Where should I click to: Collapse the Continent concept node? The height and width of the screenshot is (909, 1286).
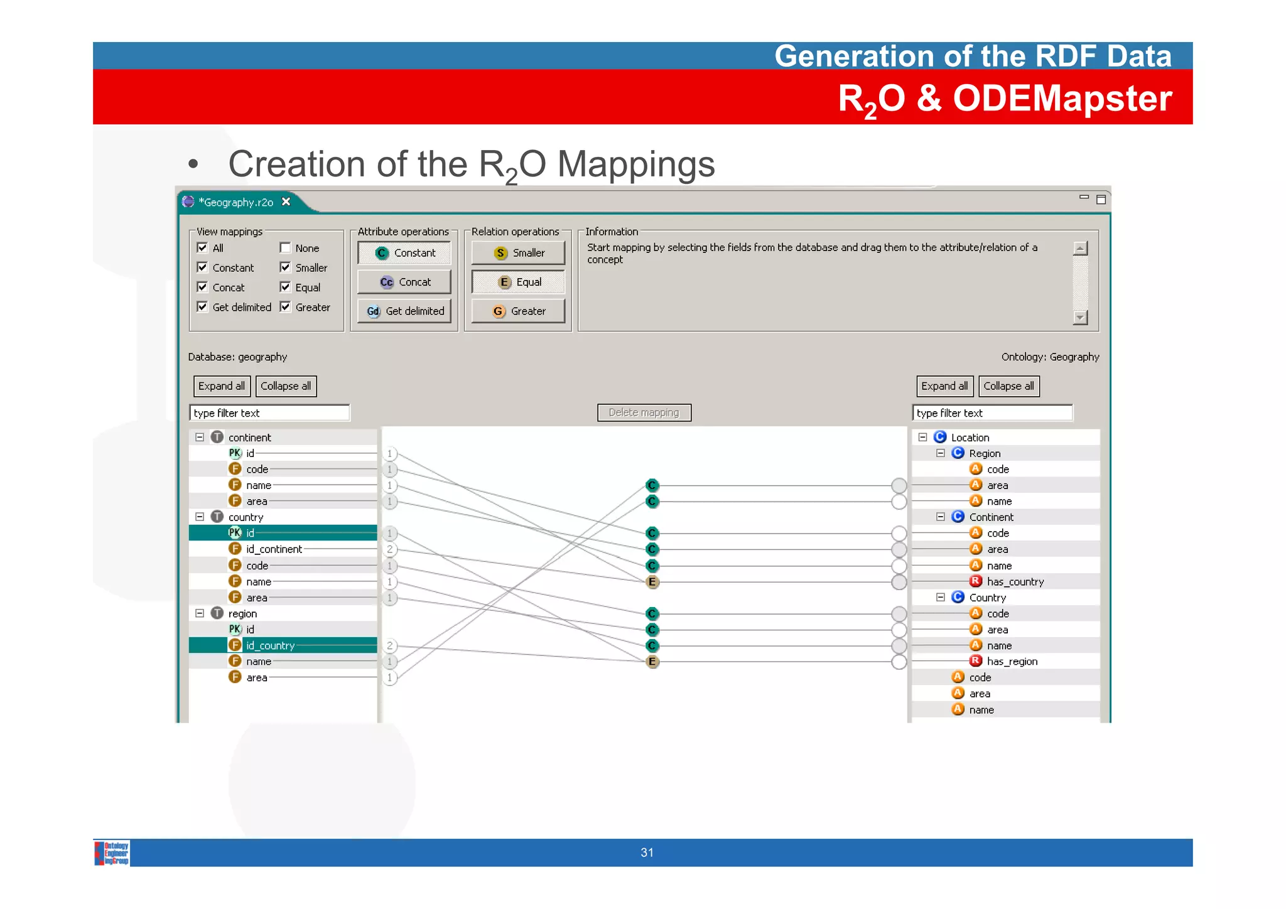[x=941, y=517]
